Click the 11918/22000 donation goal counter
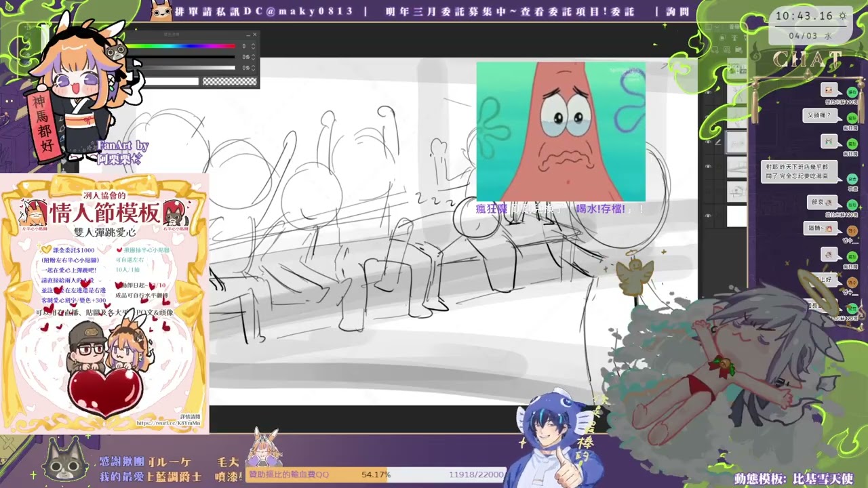The image size is (868, 488). pyautogui.click(x=476, y=475)
